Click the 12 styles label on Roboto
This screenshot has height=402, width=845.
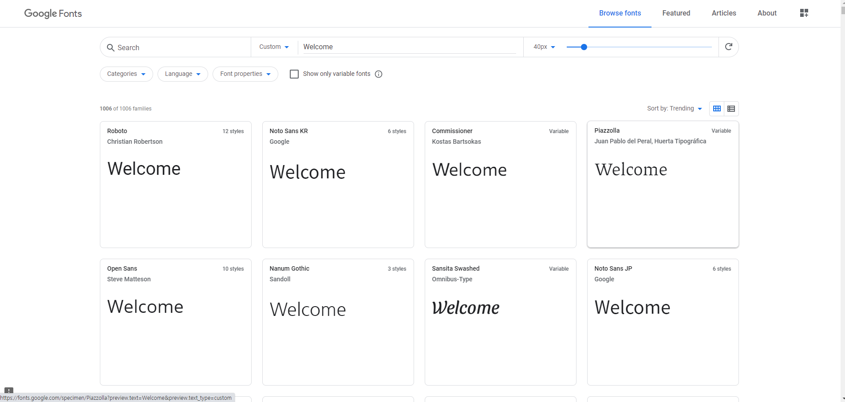click(x=233, y=131)
